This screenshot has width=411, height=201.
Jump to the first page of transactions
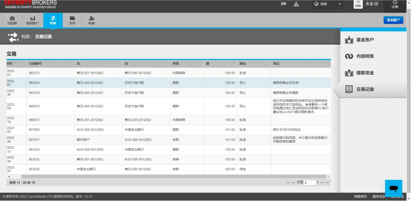click(288, 183)
